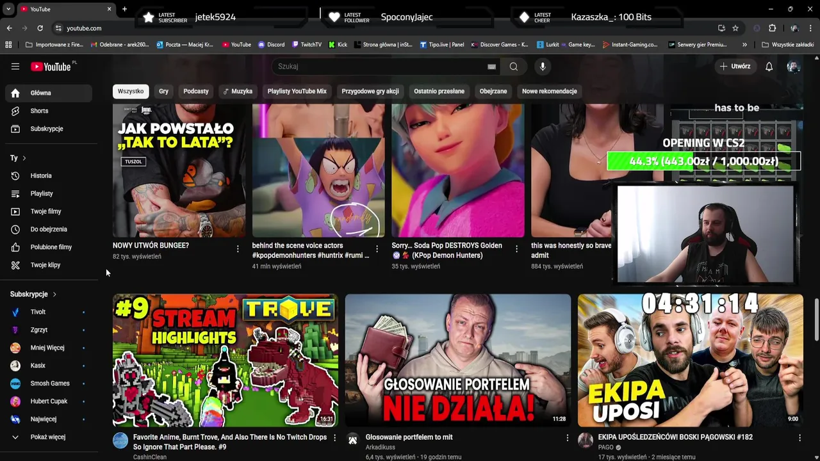Image resolution: width=820 pixels, height=461 pixels.
Task: Go back in Chrome
Action: tap(9, 28)
